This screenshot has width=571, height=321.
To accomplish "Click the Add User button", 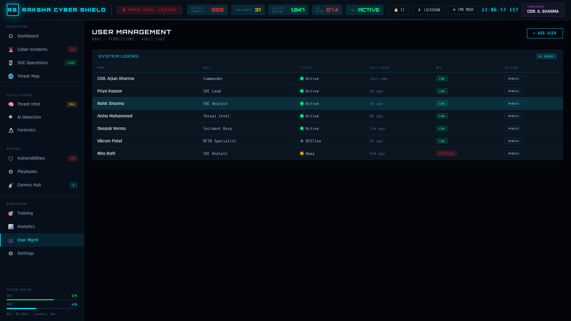I will [545, 33].
